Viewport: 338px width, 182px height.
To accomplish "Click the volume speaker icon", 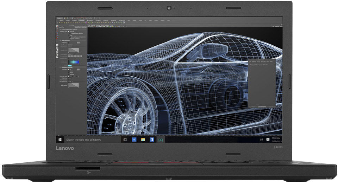I will coord(261,139).
